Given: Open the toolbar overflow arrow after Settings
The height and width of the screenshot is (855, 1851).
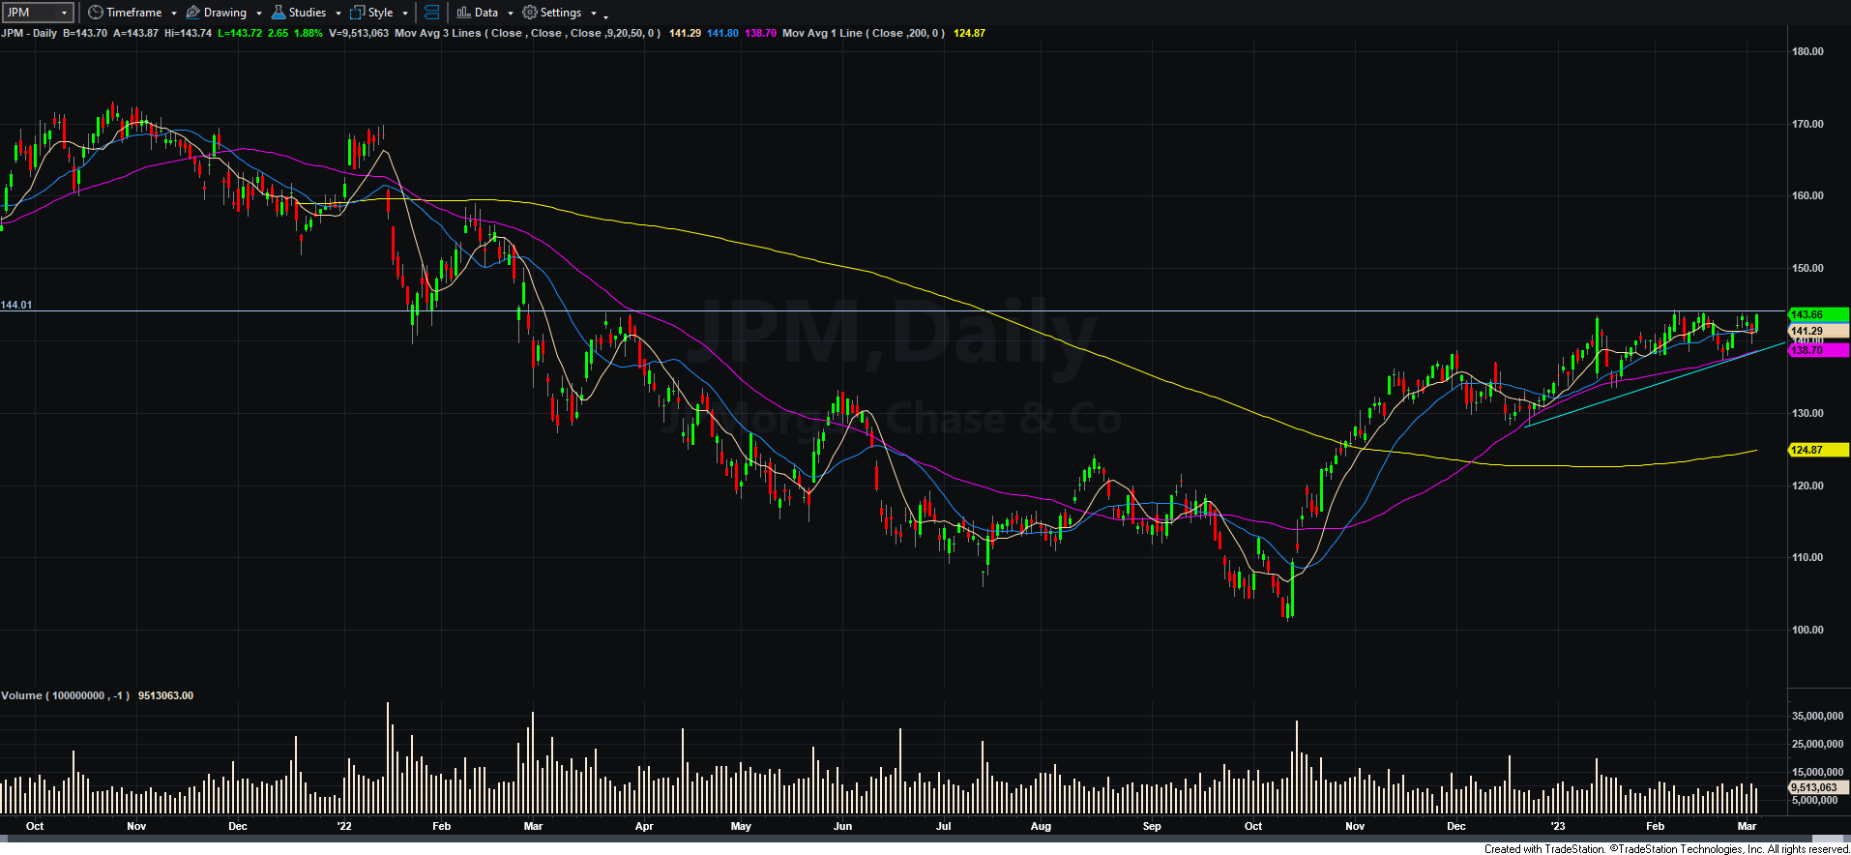Looking at the screenshot, I should [x=606, y=15].
